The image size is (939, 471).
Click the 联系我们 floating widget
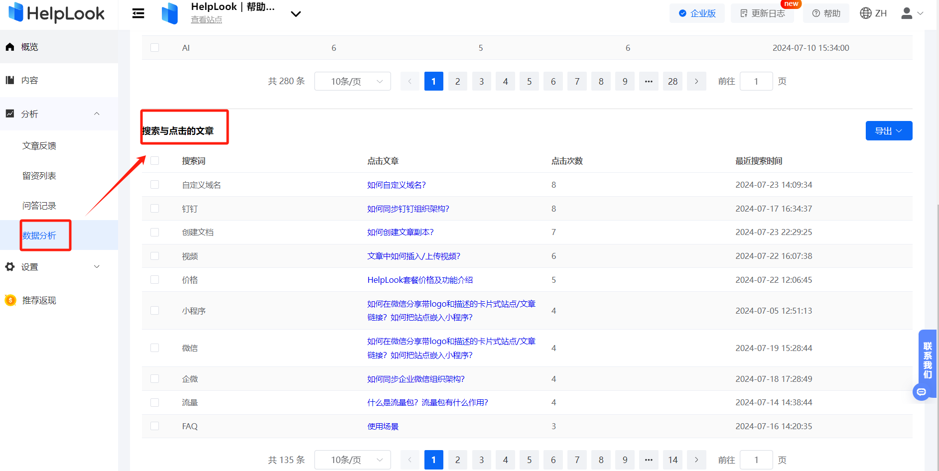[928, 360]
